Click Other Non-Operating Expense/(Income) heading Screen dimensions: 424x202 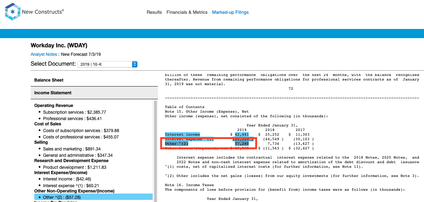click(x=74, y=191)
